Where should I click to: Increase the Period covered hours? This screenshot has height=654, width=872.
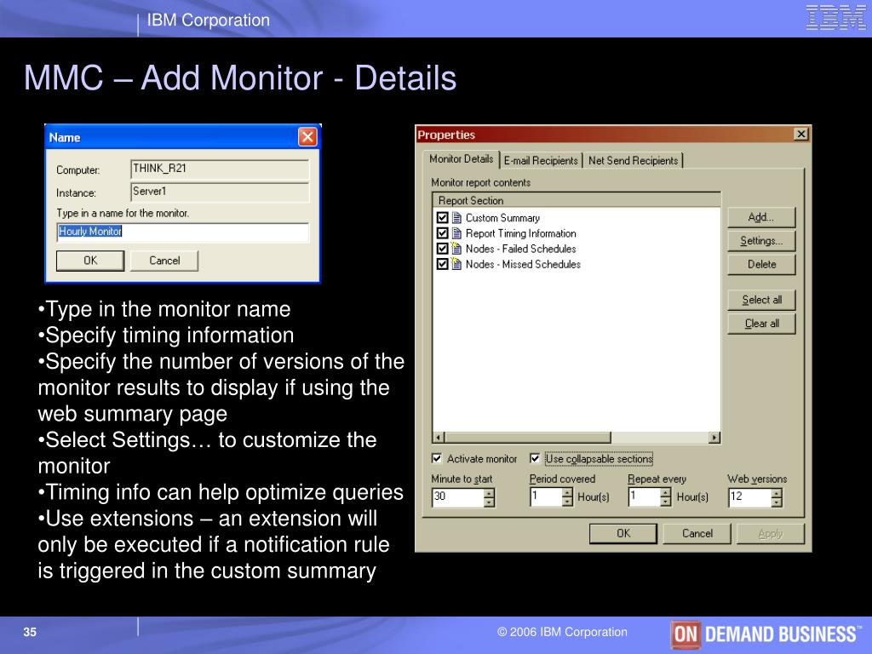[567, 493]
